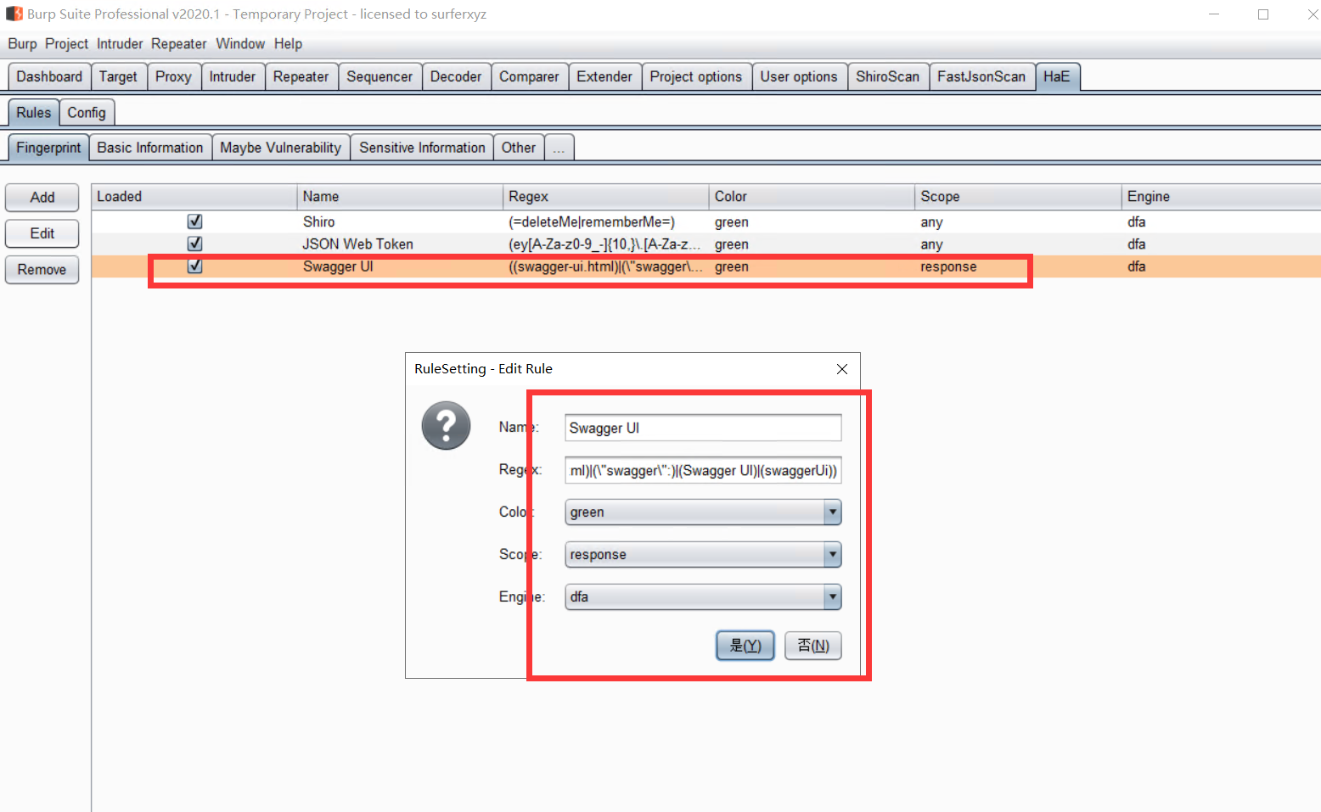This screenshot has width=1321, height=812.
Task: Sort by the Loaded column header
Action: click(x=194, y=197)
